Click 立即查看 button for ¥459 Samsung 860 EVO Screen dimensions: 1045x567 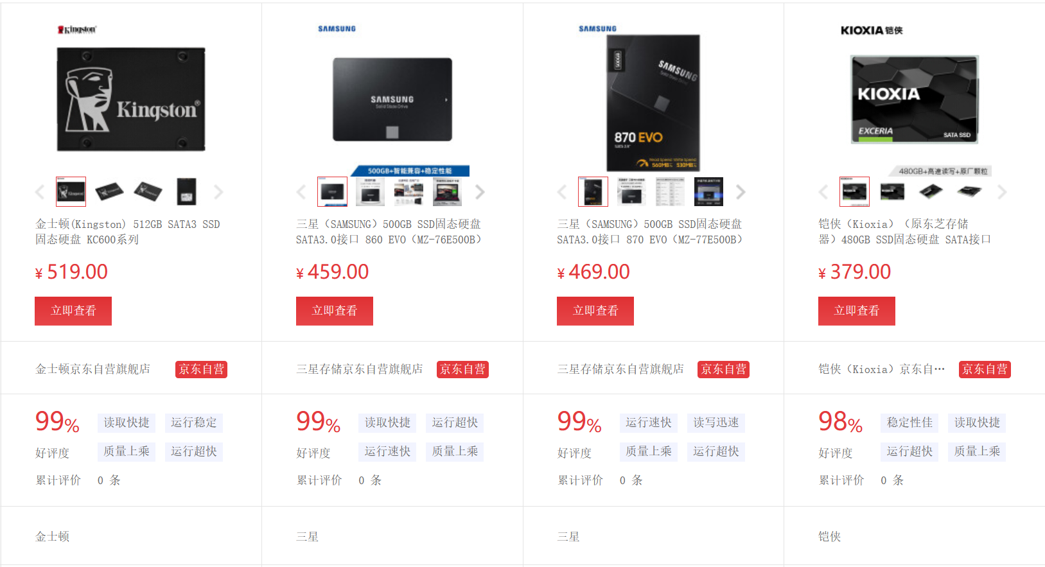335,311
